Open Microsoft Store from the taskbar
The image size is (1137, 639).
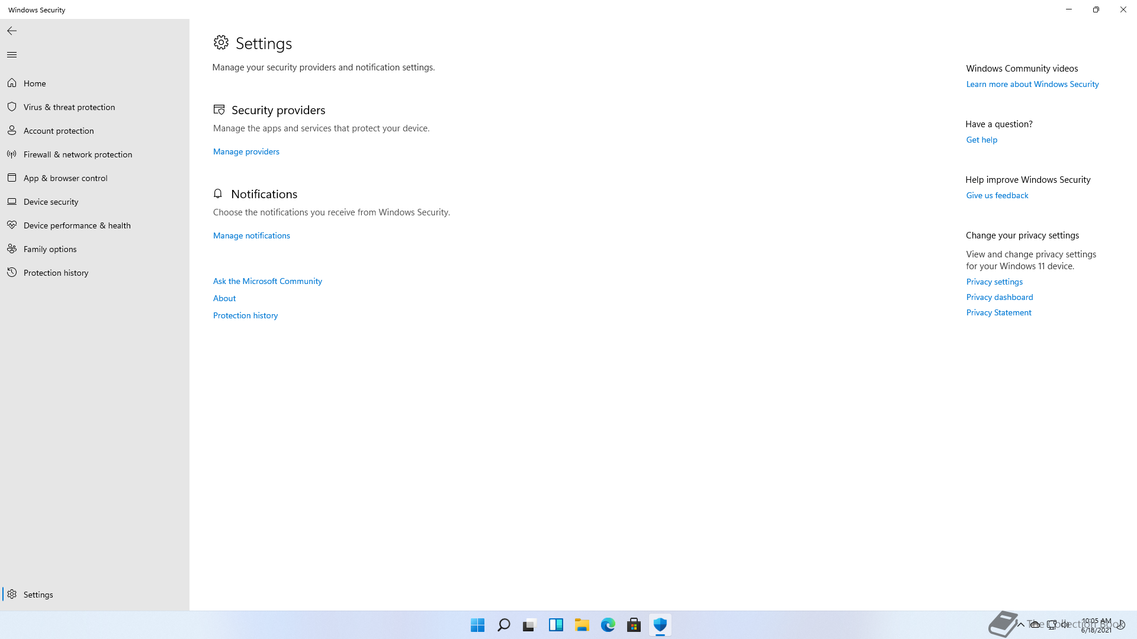634,625
